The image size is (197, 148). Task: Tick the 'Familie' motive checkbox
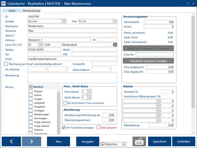coord(31,95)
